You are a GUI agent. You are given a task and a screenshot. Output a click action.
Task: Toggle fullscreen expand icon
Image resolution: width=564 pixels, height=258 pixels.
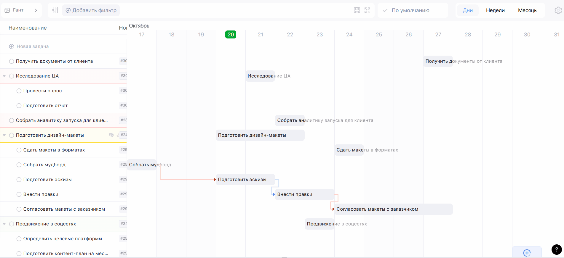[x=368, y=10]
